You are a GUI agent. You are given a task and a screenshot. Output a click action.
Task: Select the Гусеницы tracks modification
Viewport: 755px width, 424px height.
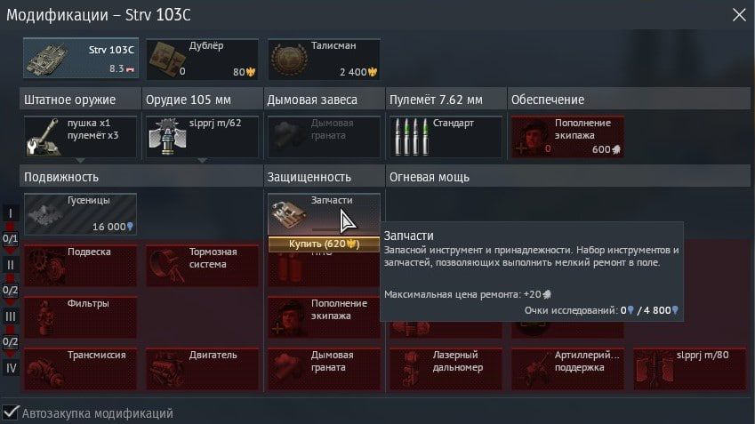(80, 214)
